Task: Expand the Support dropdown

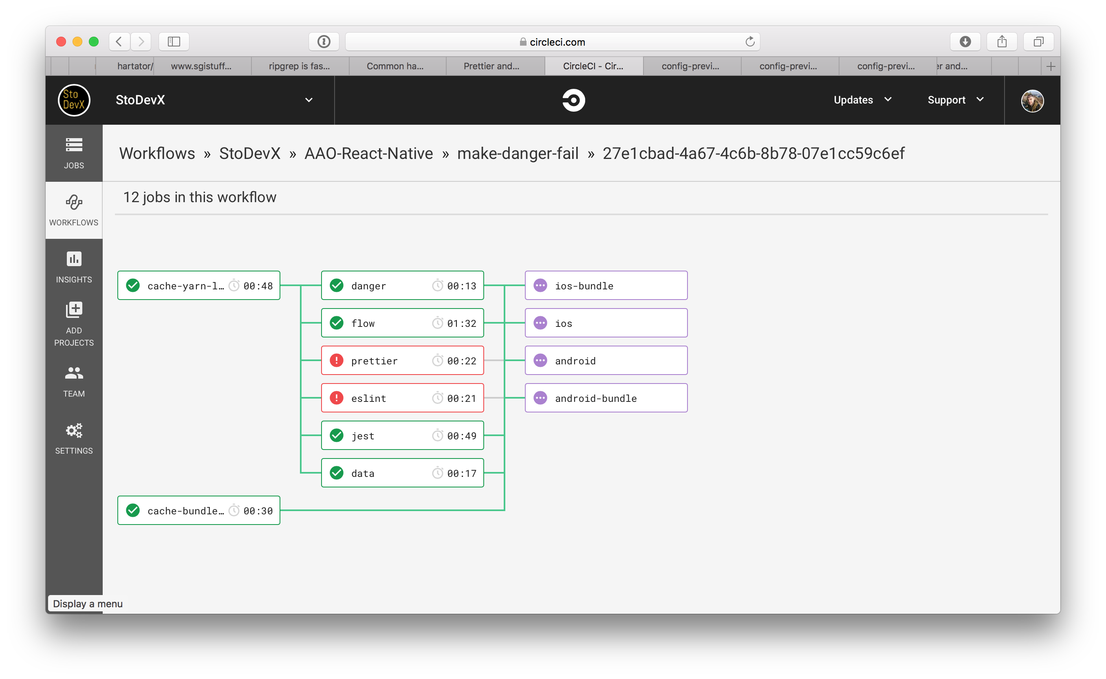Action: pos(955,100)
